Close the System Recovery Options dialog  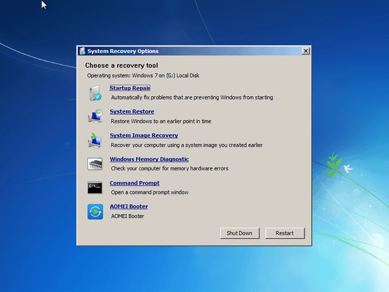pos(306,51)
